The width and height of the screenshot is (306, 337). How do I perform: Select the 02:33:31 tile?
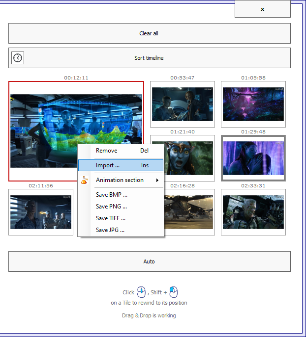[x=253, y=212]
